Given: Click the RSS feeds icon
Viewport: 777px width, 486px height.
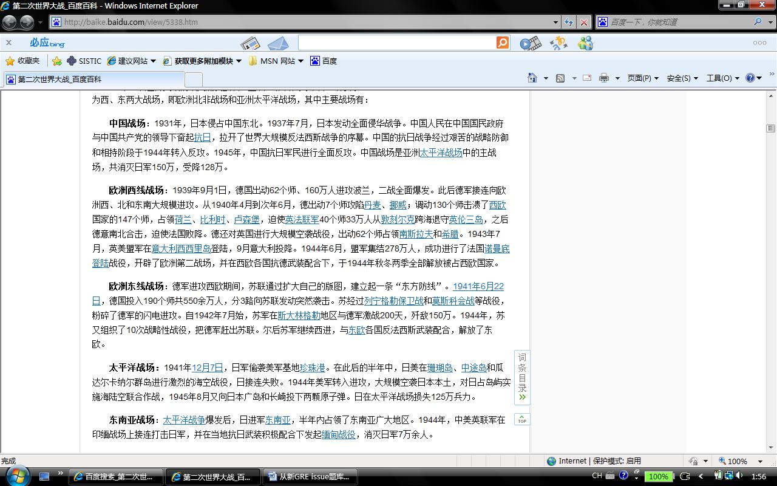Looking at the screenshot, I should 560,78.
